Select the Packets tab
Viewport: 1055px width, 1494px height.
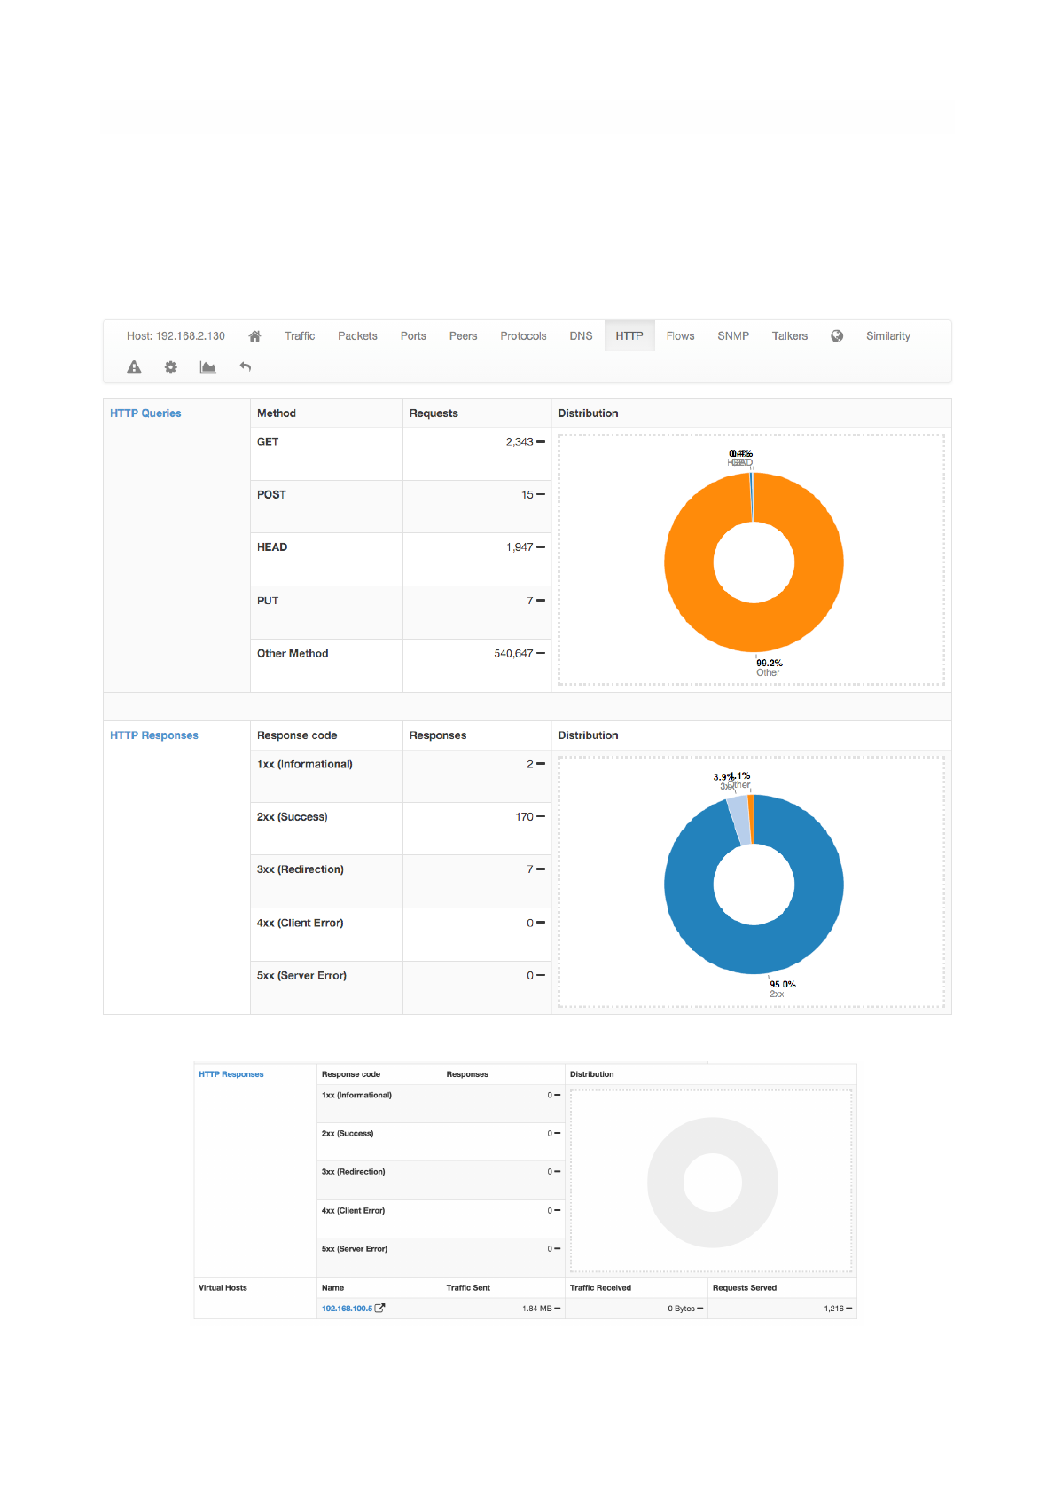pos(357,336)
